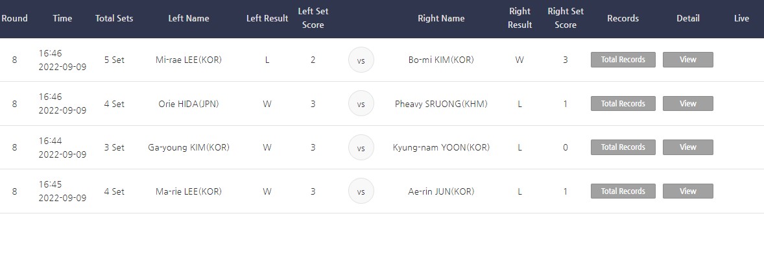Click the vs circle for Ma-rie LEE match

pos(361,191)
